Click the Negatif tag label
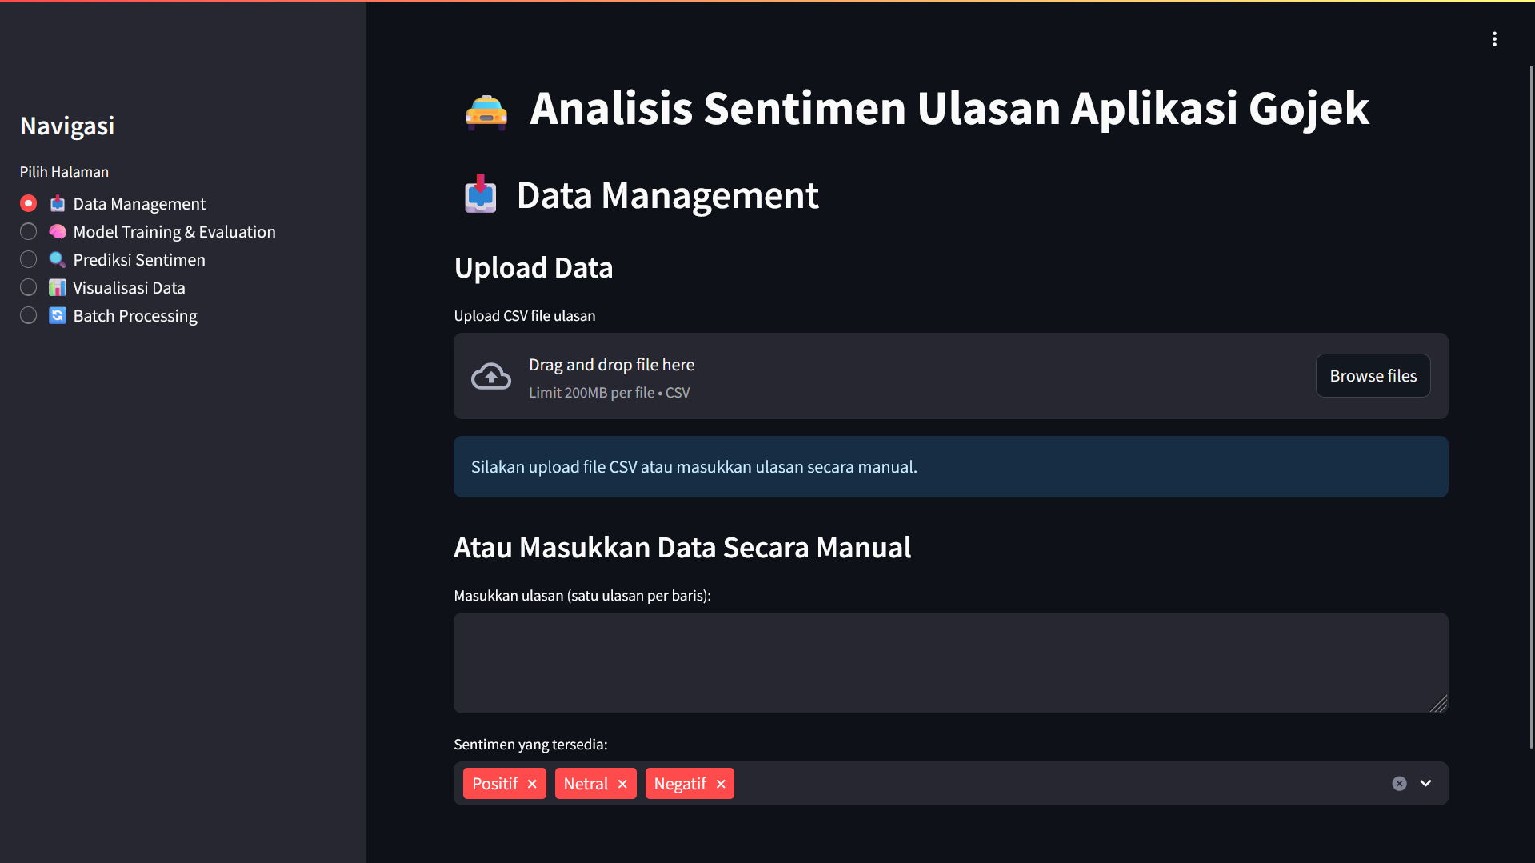The width and height of the screenshot is (1535, 863). point(680,784)
